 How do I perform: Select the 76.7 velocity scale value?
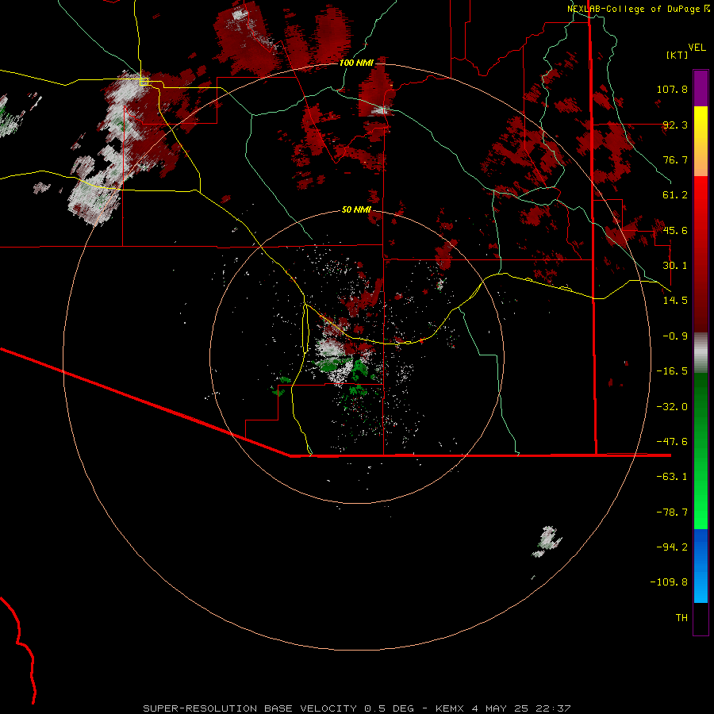[675, 159]
